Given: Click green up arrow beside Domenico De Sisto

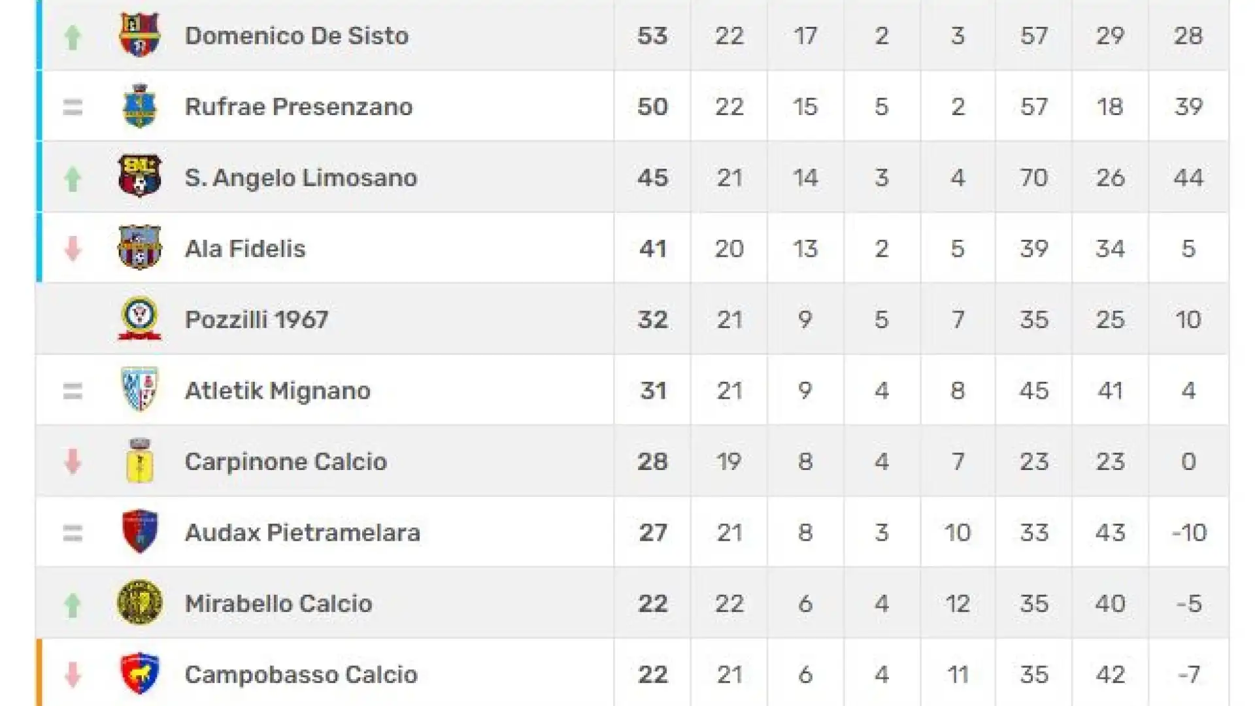Looking at the screenshot, I should (73, 37).
